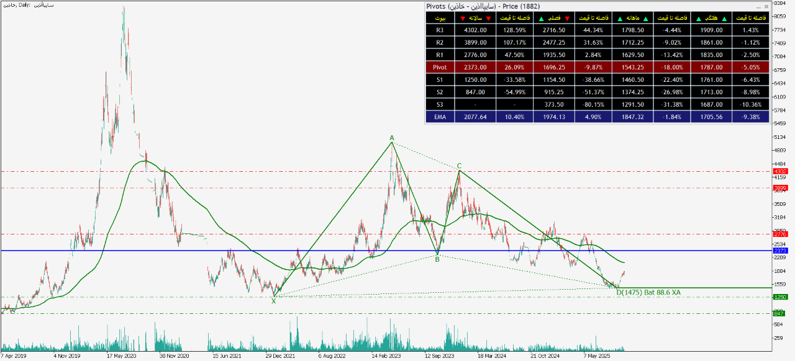
Task: Close the Pivots price panel
Action: pos(766,6)
